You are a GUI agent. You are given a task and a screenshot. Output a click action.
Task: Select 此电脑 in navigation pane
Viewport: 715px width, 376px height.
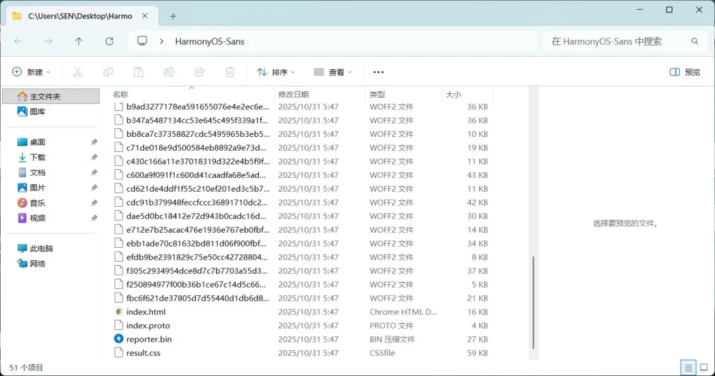41,248
